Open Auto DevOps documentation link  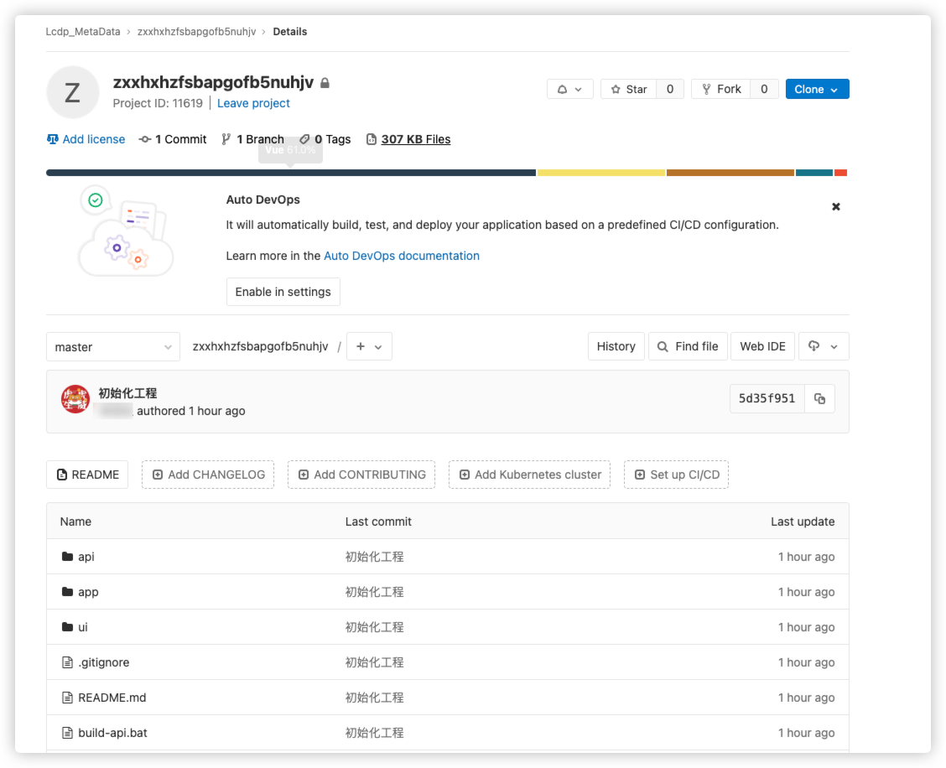pyautogui.click(x=402, y=256)
